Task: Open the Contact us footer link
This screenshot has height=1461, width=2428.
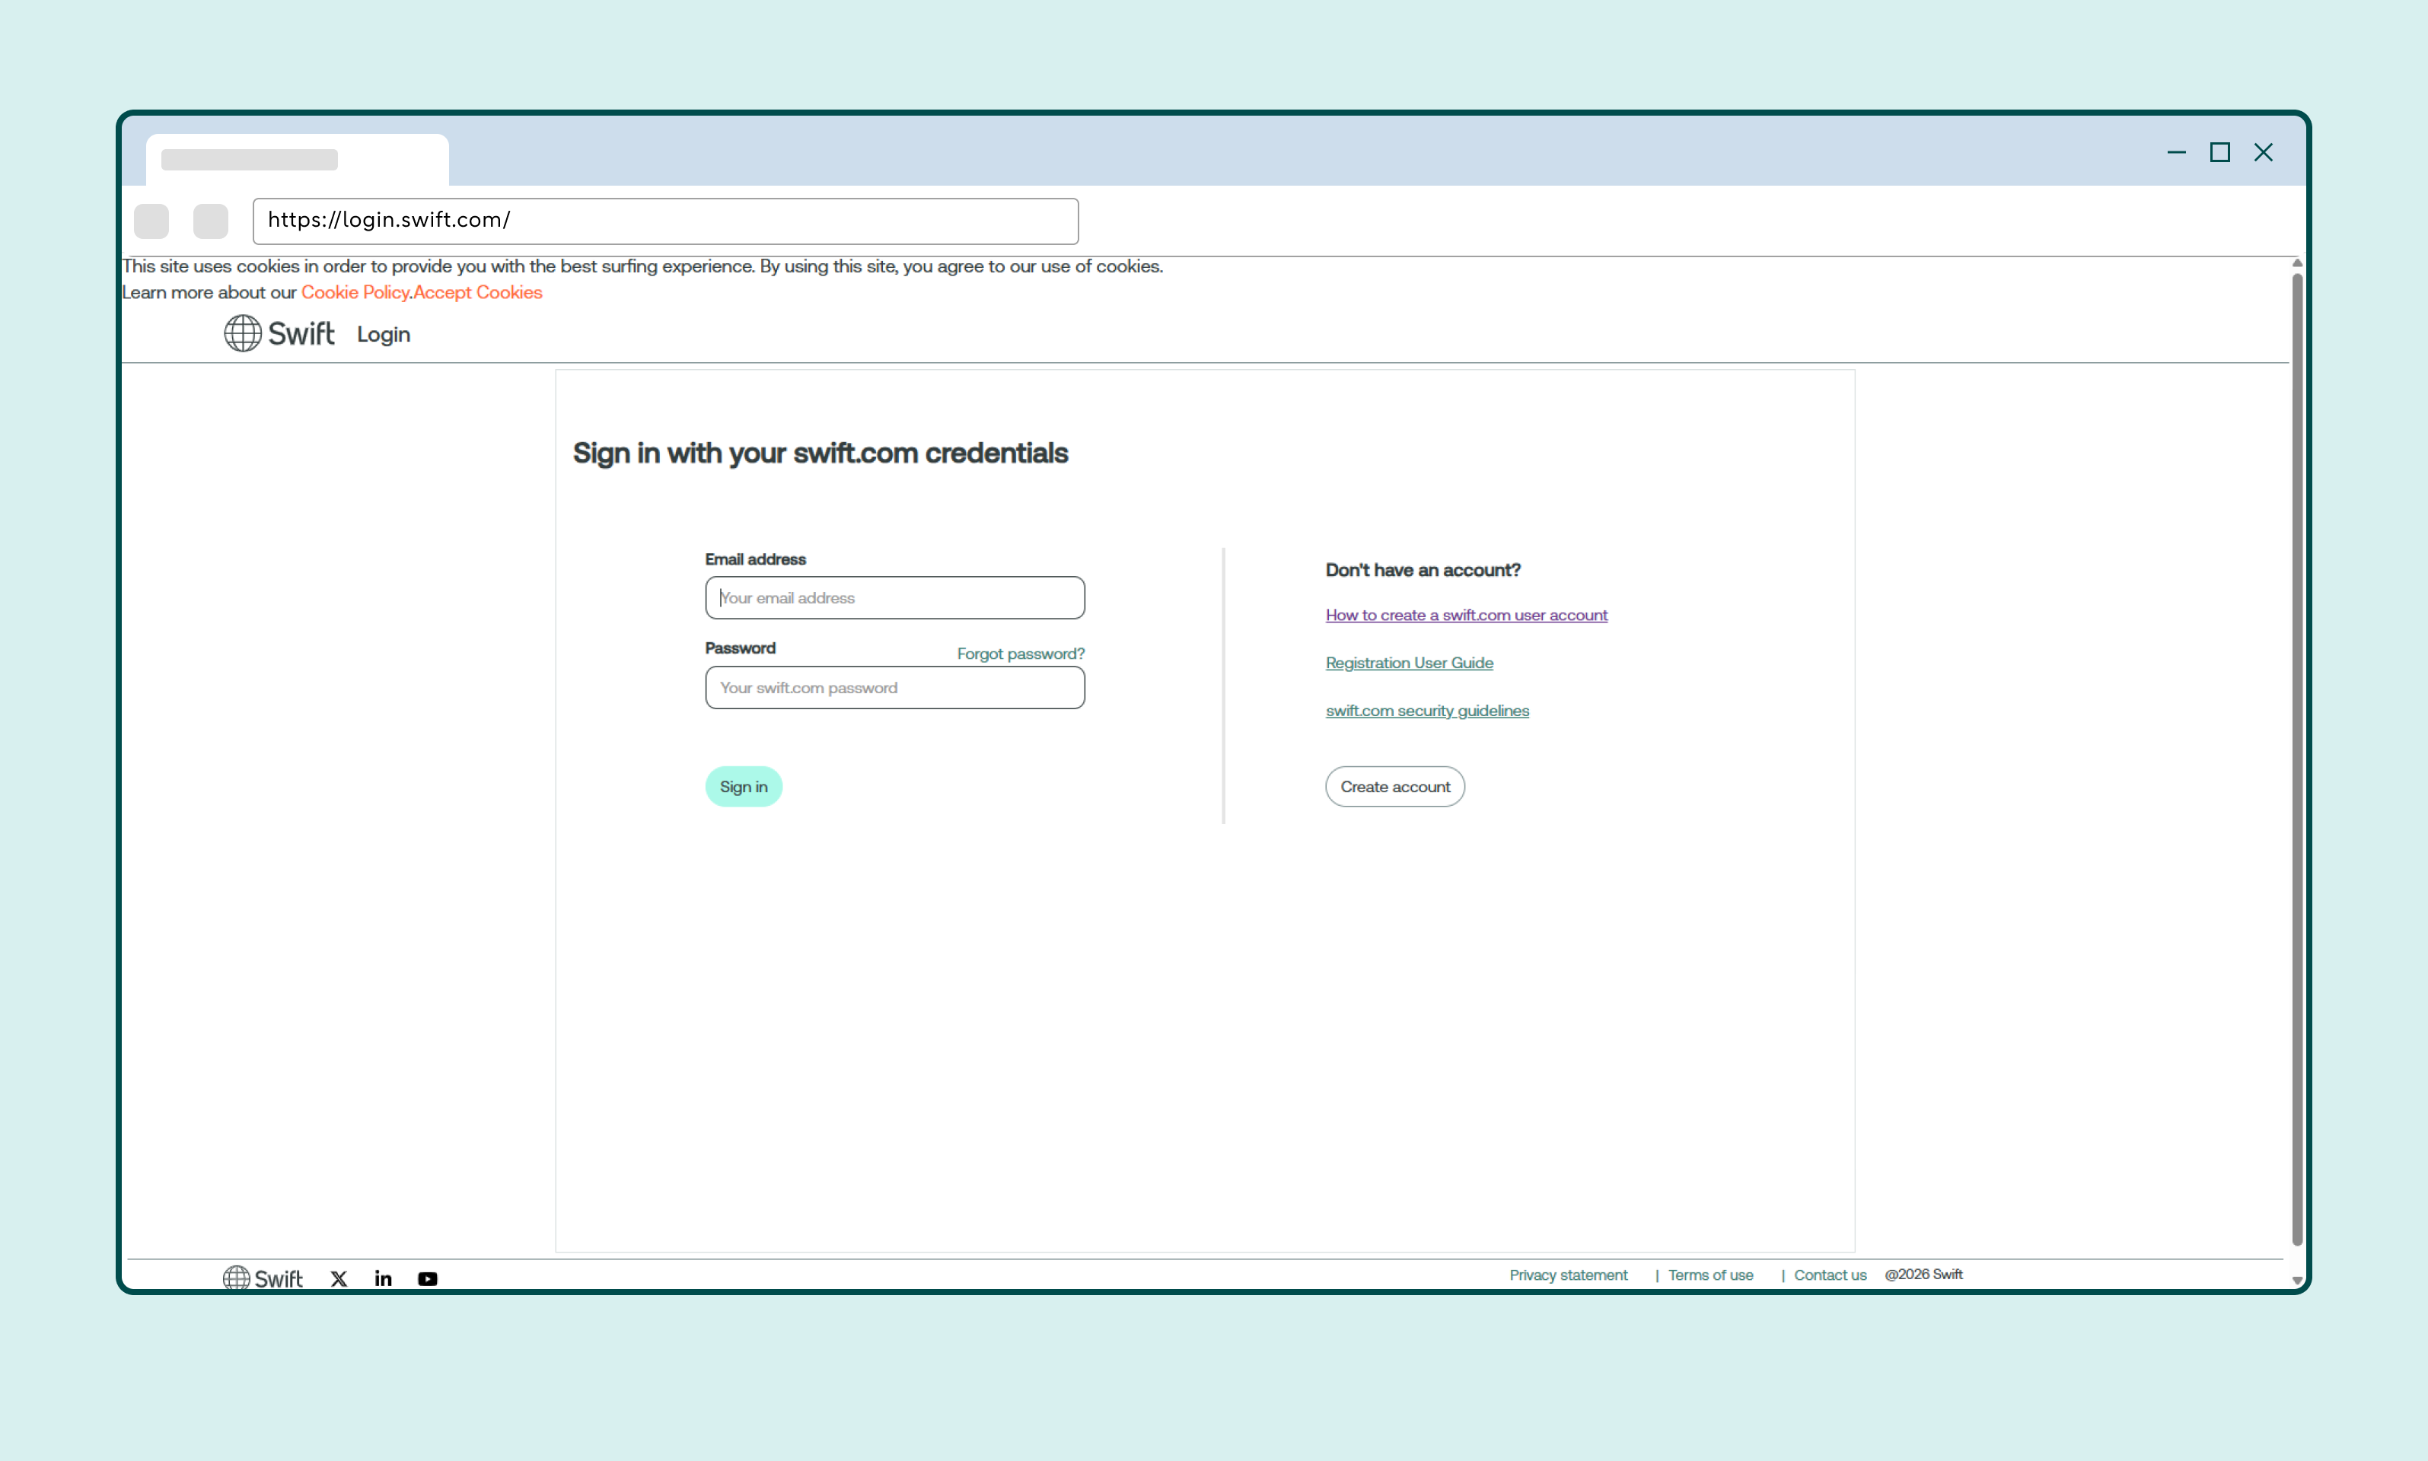Action: tap(1829, 1275)
